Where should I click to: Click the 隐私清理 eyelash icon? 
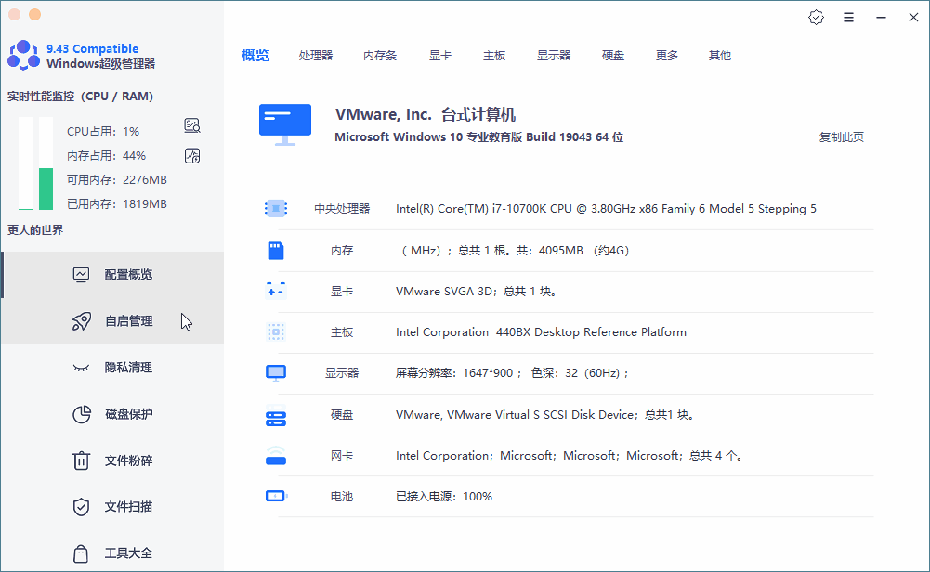[x=82, y=367]
